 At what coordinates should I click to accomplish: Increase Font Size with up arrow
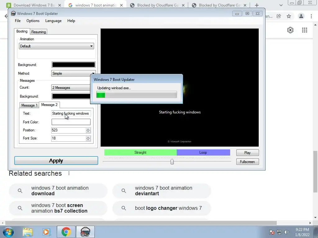pyautogui.click(x=88, y=137)
